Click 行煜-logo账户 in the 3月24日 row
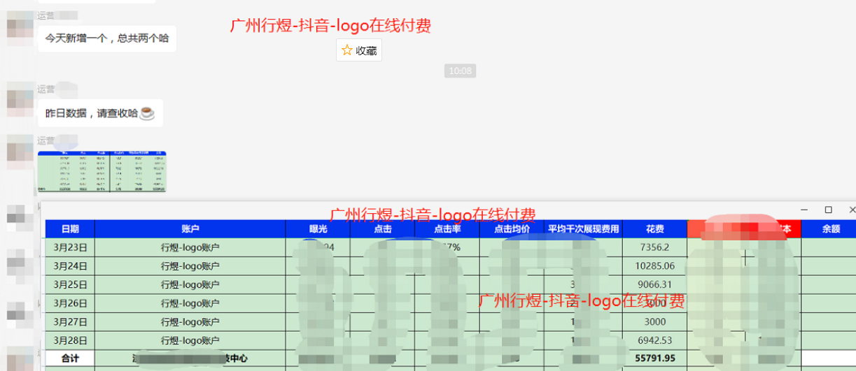The height and width of the screenshot is (371, 856). 190,265
